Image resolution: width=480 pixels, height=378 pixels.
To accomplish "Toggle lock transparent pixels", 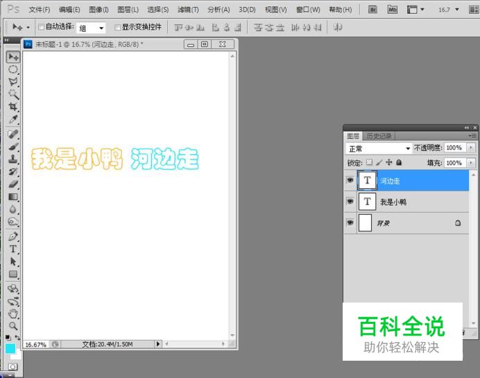I will coord(370,162).
